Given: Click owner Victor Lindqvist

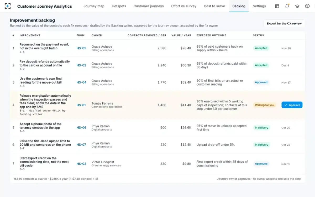Looking at the screenshot, I should (103, 162).
